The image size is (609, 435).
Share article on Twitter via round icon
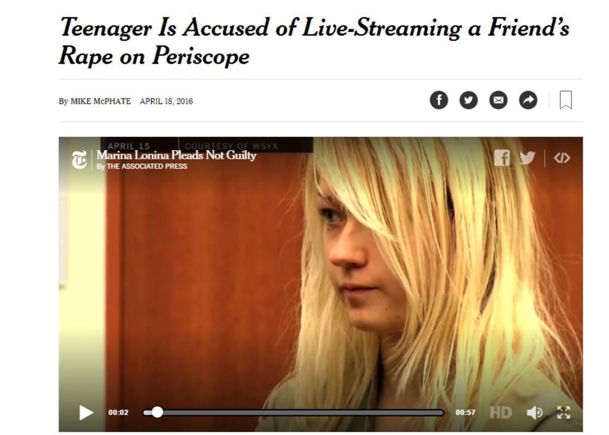point(469,101)
